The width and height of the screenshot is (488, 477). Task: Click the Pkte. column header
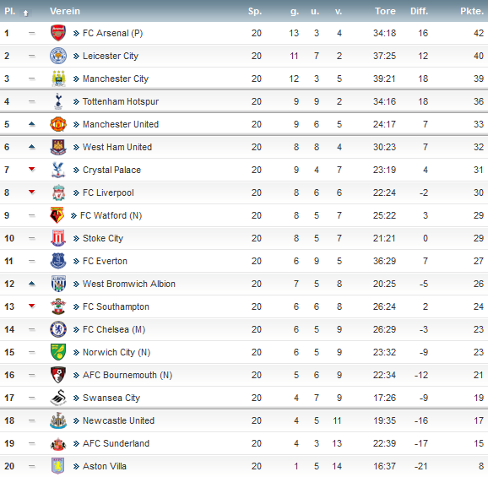point(472,11)
